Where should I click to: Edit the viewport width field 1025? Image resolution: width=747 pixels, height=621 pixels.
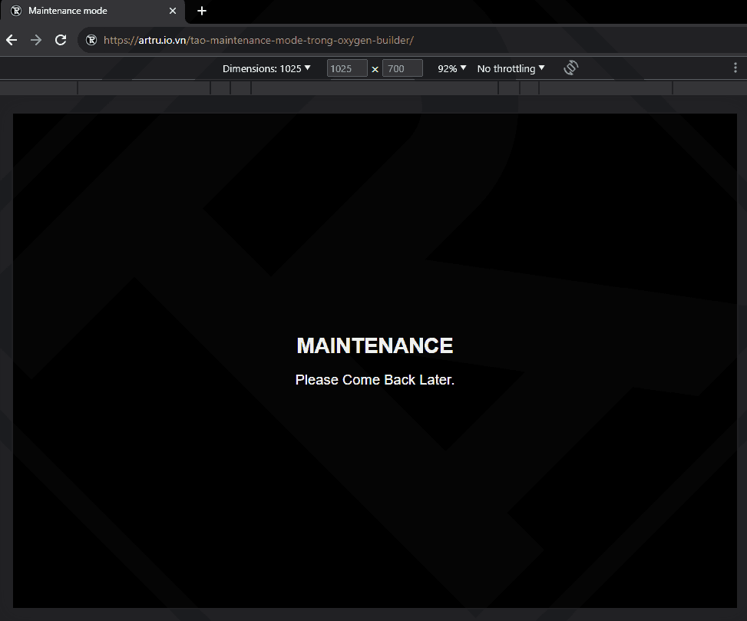(x=347, y=68)
